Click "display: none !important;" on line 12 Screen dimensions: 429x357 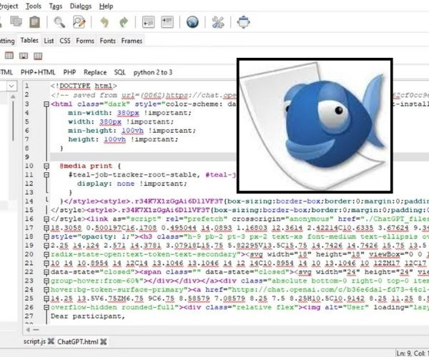[x=132, y=183]
